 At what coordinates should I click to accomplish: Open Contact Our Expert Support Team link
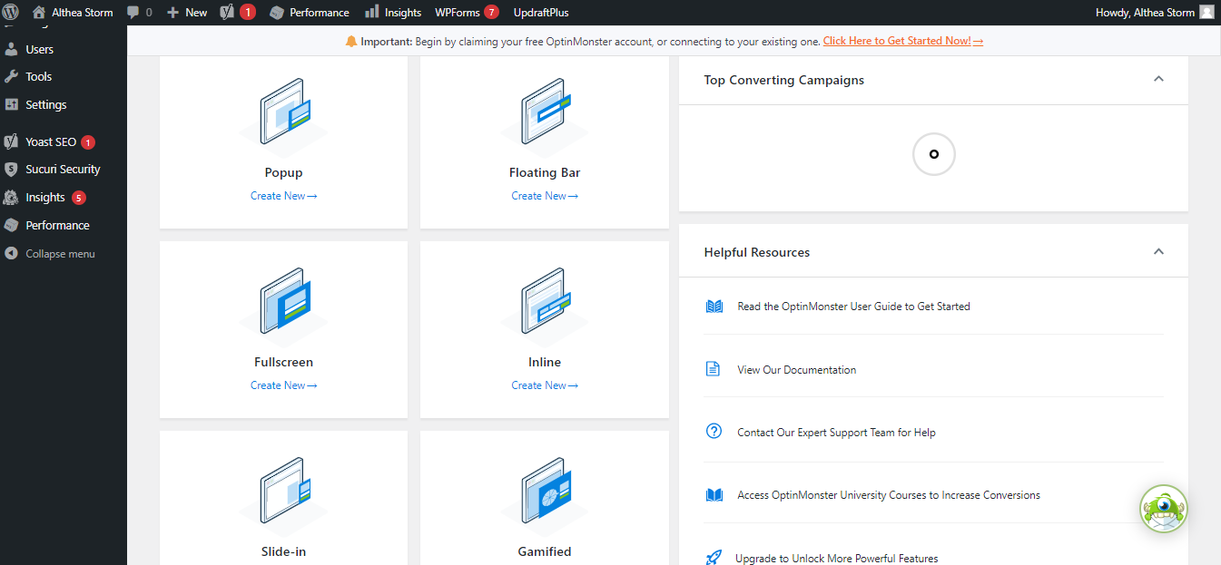click(x=836, y=433)
